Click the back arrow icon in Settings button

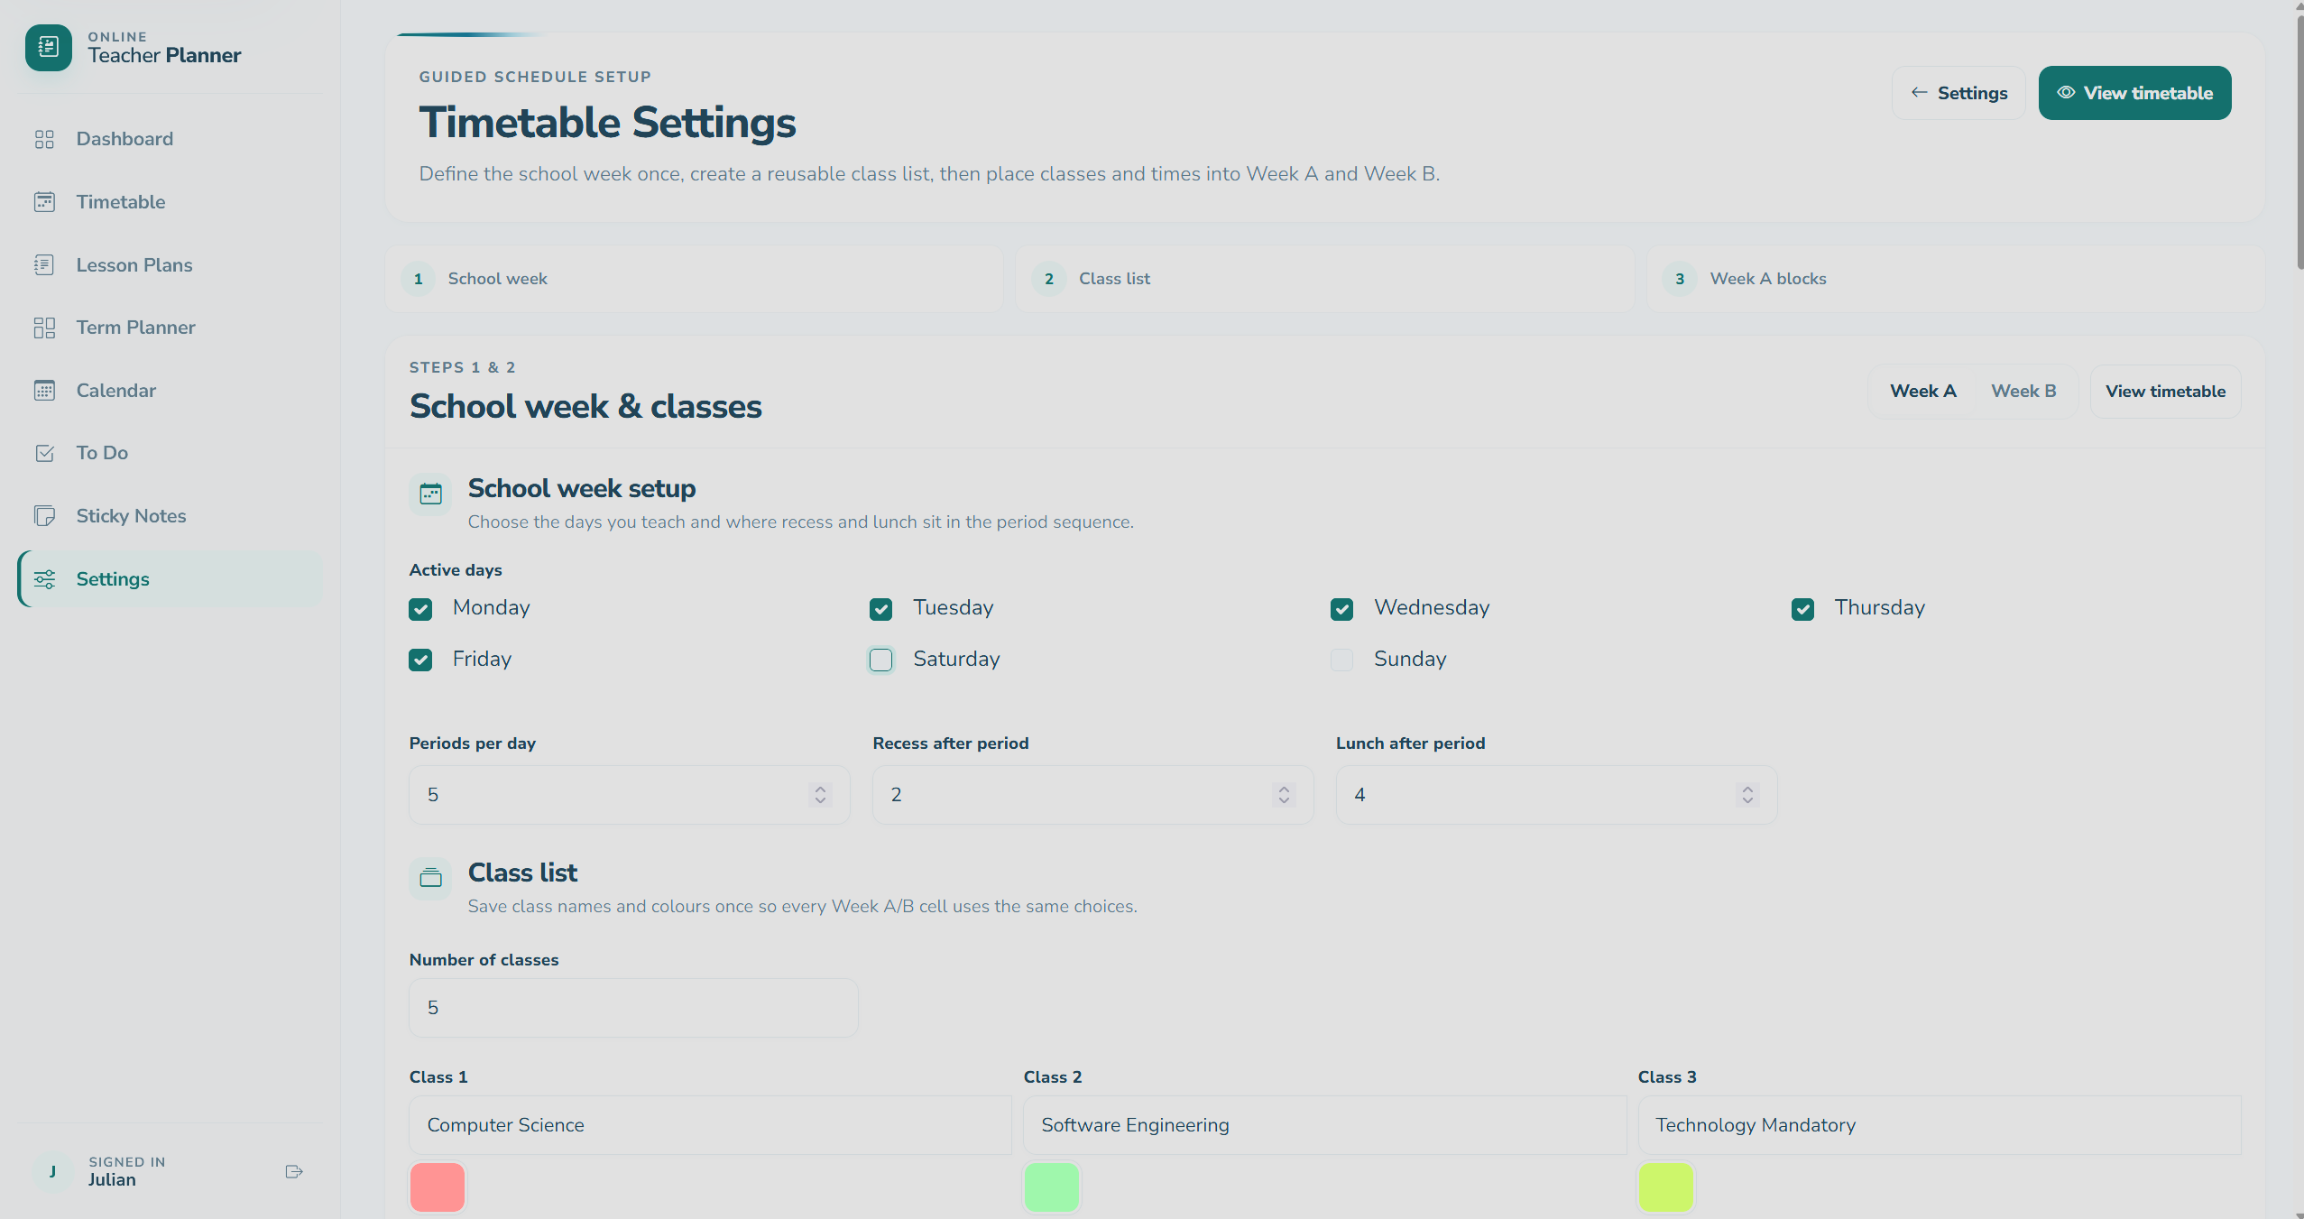[x=1919, y=93]
